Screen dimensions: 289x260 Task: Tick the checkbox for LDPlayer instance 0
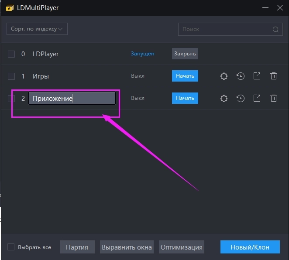coord(11,54)
